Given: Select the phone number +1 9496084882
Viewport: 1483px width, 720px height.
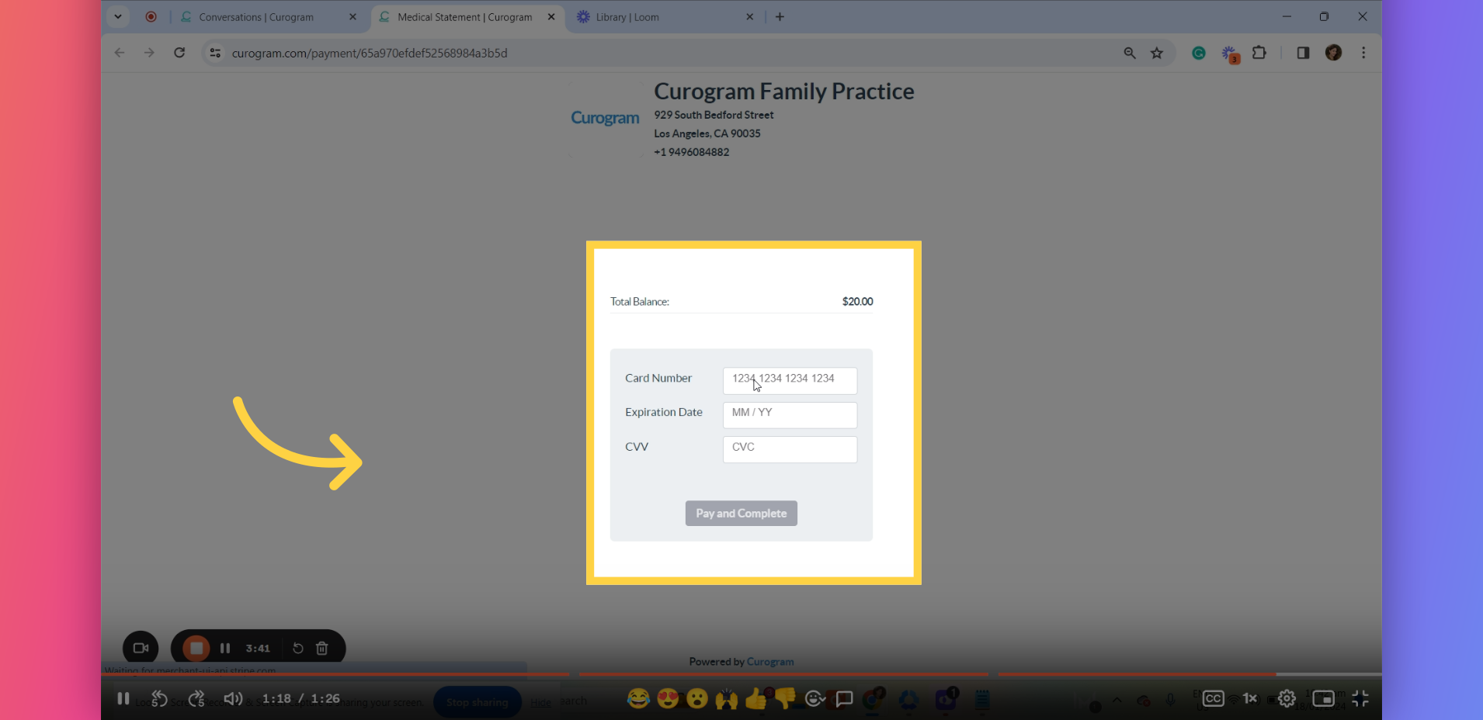Looking at the screenshot, I should [x=691, y=152].
